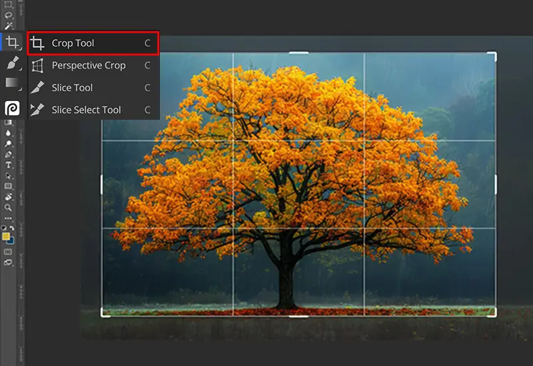The image size is (533, 366).
Task: Select the Path Selection arrow tool
Action: [9, 176]
